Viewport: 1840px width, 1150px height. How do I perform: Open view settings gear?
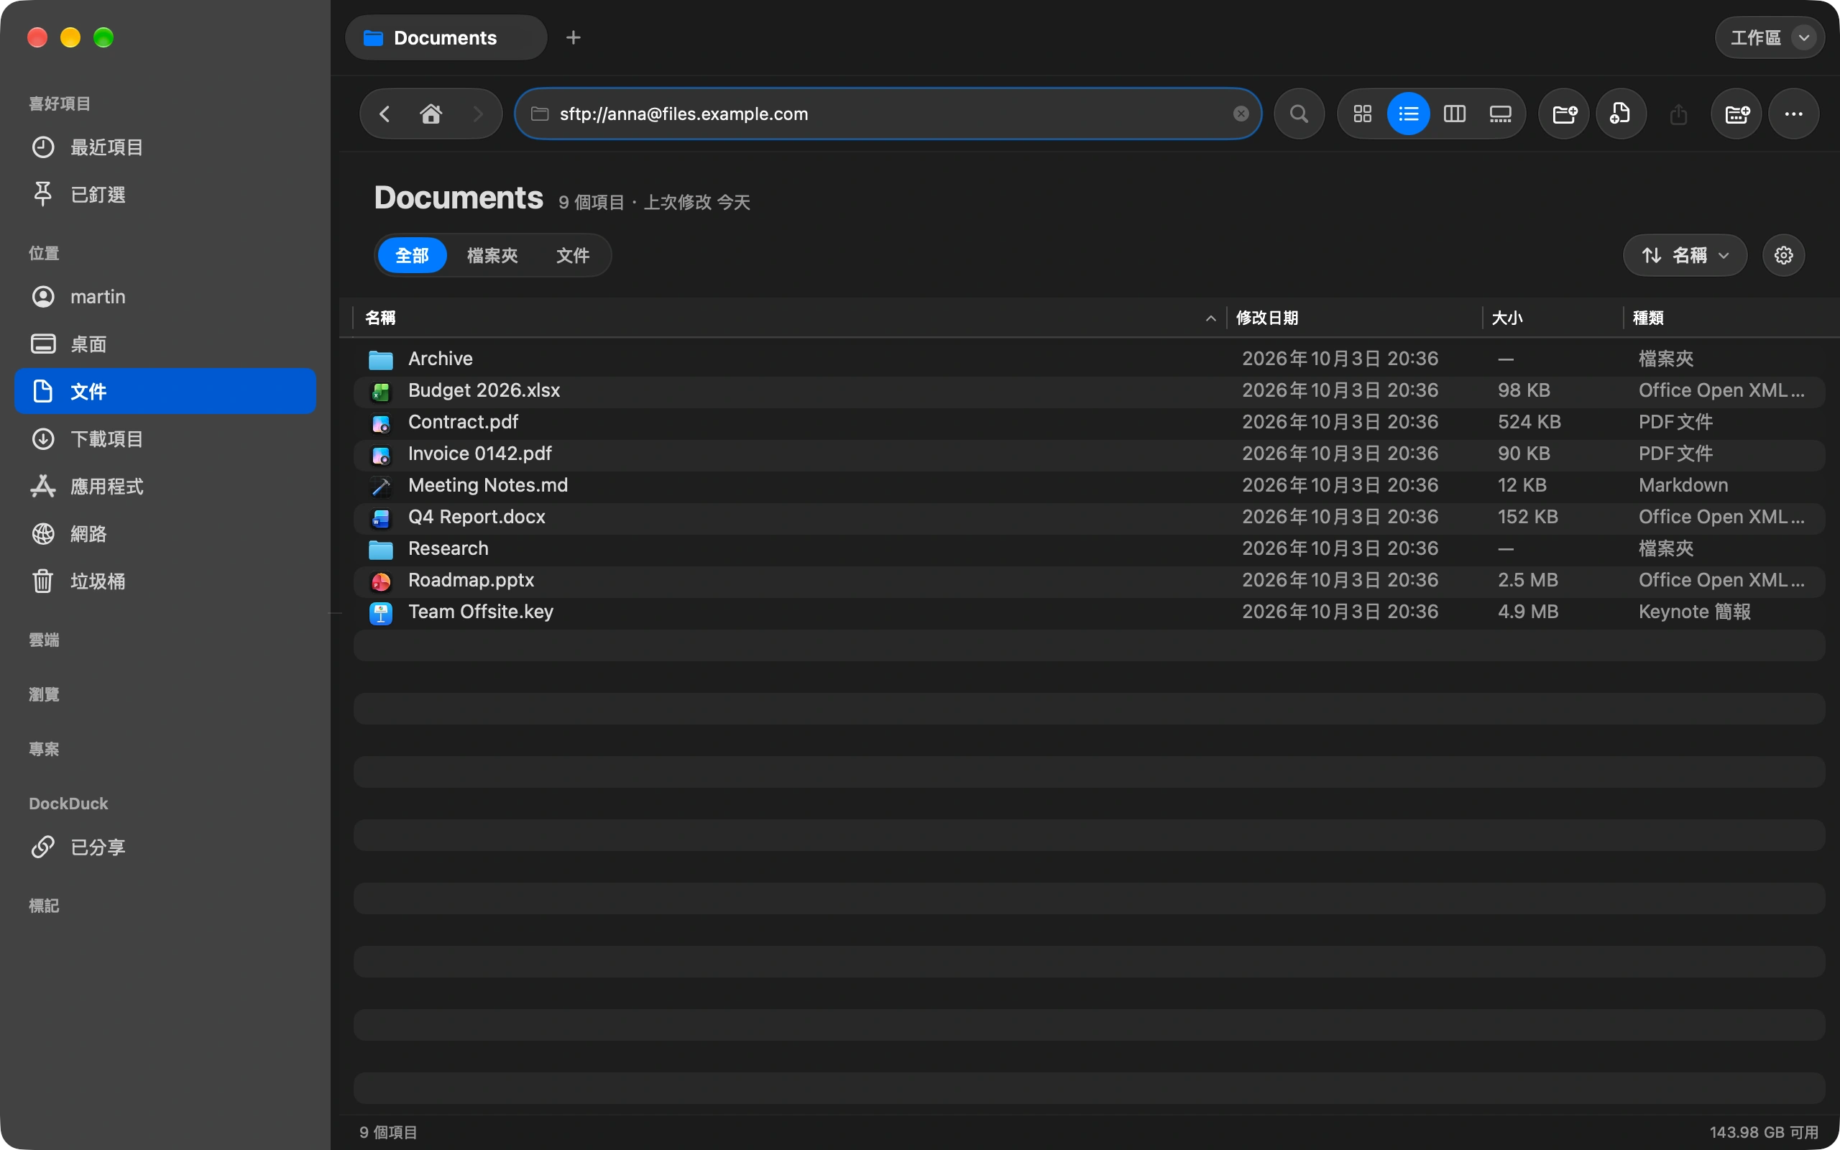tap(1784, 256)
